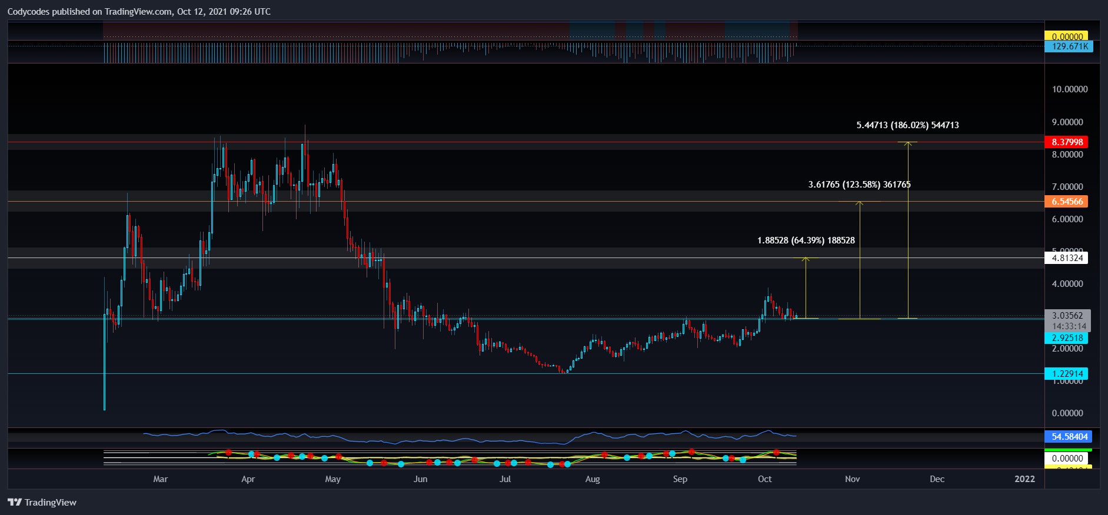This screenshot has height=515, width=1108.
Task: Click the Aug label on time axis
Action: [593, 479]
